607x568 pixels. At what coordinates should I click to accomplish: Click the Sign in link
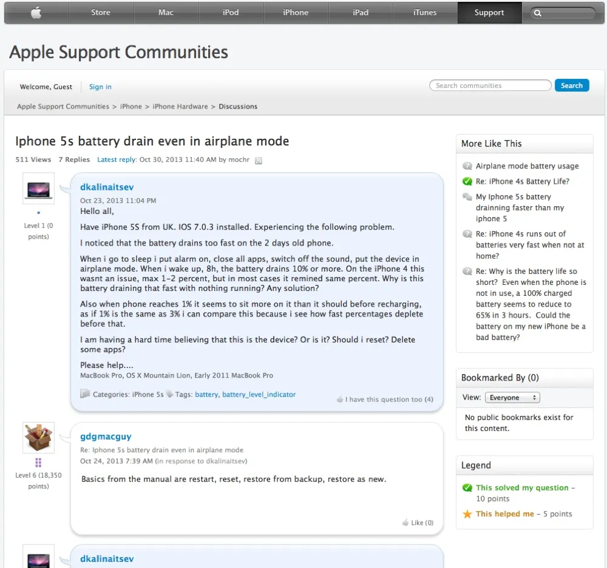tap(100, 87)
